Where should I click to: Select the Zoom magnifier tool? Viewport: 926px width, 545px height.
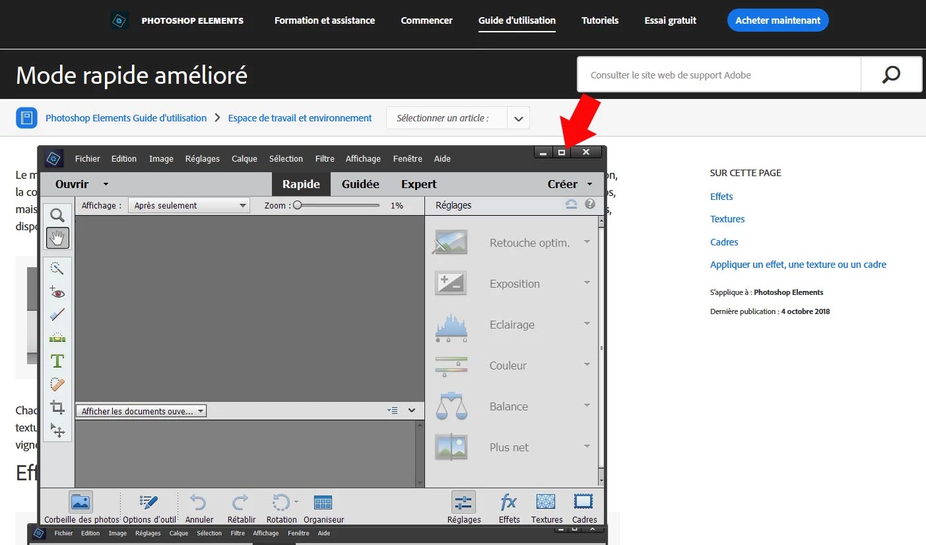point(57,215)
